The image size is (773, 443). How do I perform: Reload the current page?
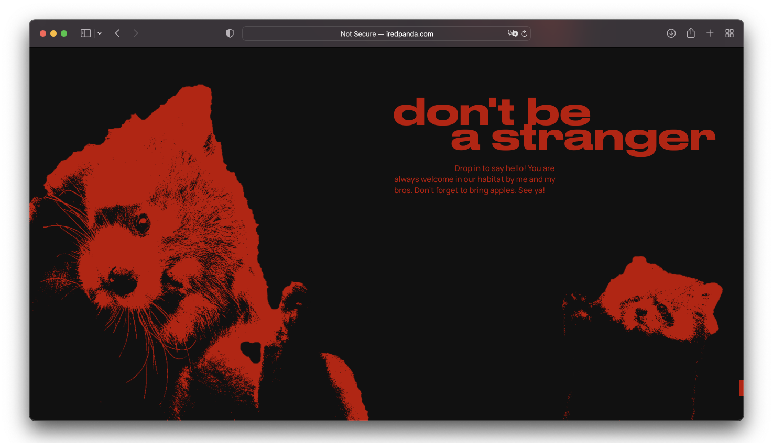click(x=524, y=33)
